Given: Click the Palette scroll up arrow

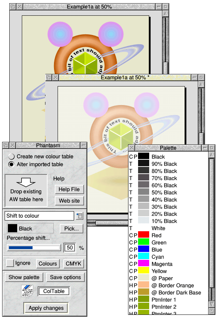Looking at the screenshot, I should [212, 155].
